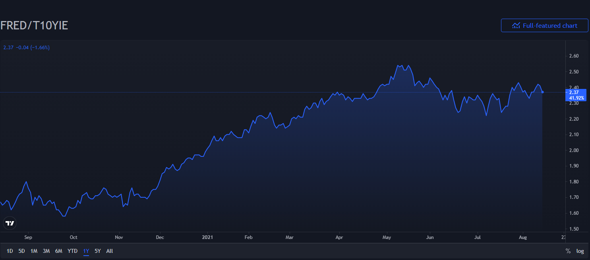
Task: Click the TradingView logo on the chart
Action: click(10, 223)
